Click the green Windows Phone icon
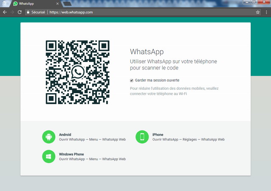Screen dimensions: 271x191 49,156
